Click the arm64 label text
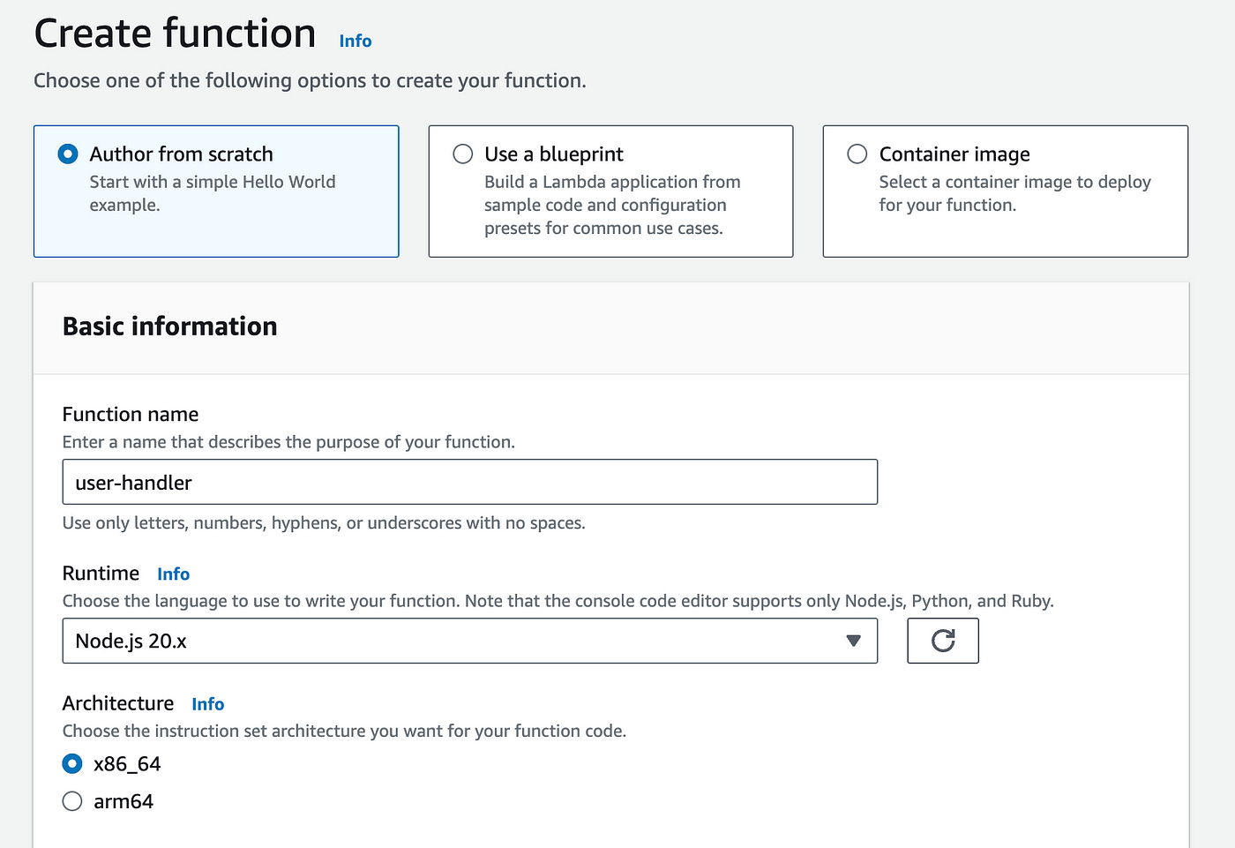This screenshot has width=1235, height=848. click(123, 801)
